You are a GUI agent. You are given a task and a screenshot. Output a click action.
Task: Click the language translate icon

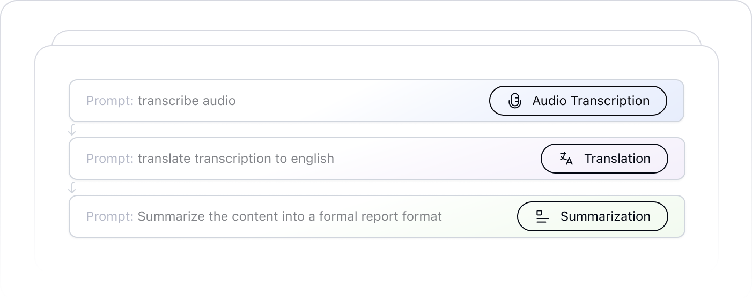point(566,159)
